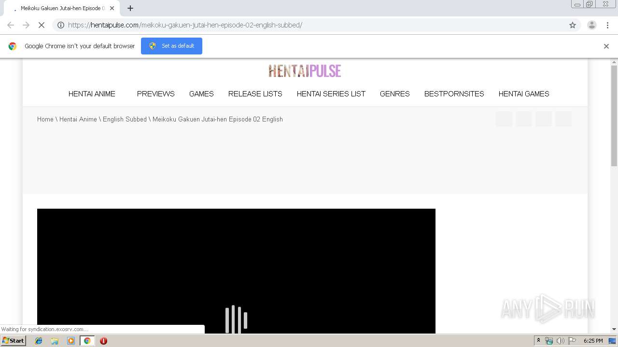View site information icon in address bar
This screenshot has height=347, width=618.
[x=61, y=25]
